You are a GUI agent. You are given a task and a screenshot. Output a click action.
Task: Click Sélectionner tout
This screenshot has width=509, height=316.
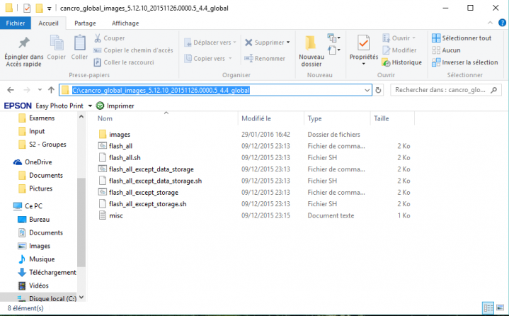(462, 38)
